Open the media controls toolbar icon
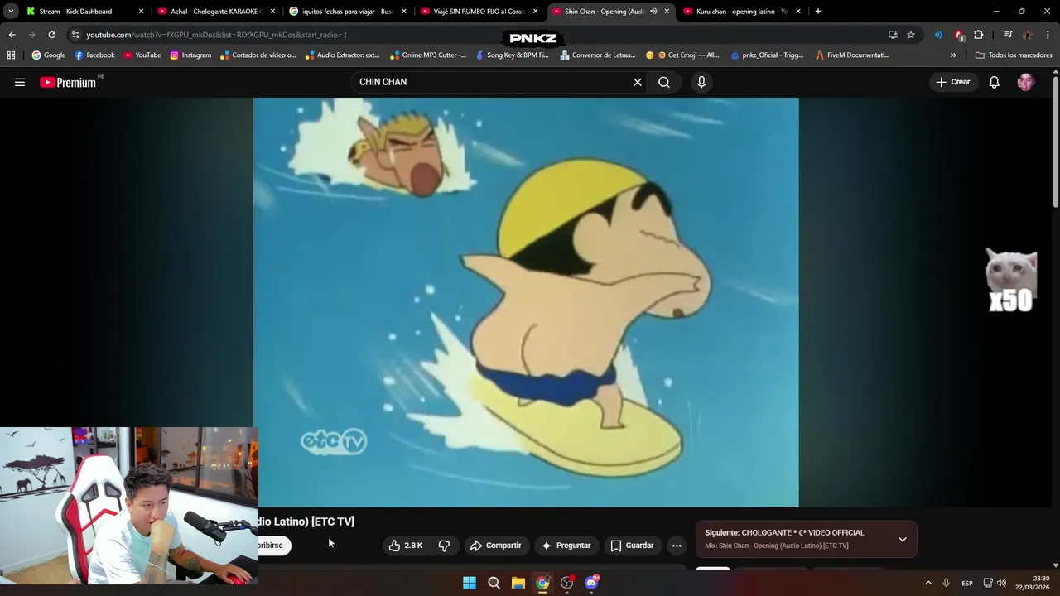Screen dimensions: 1060x596 (1008, 35)
